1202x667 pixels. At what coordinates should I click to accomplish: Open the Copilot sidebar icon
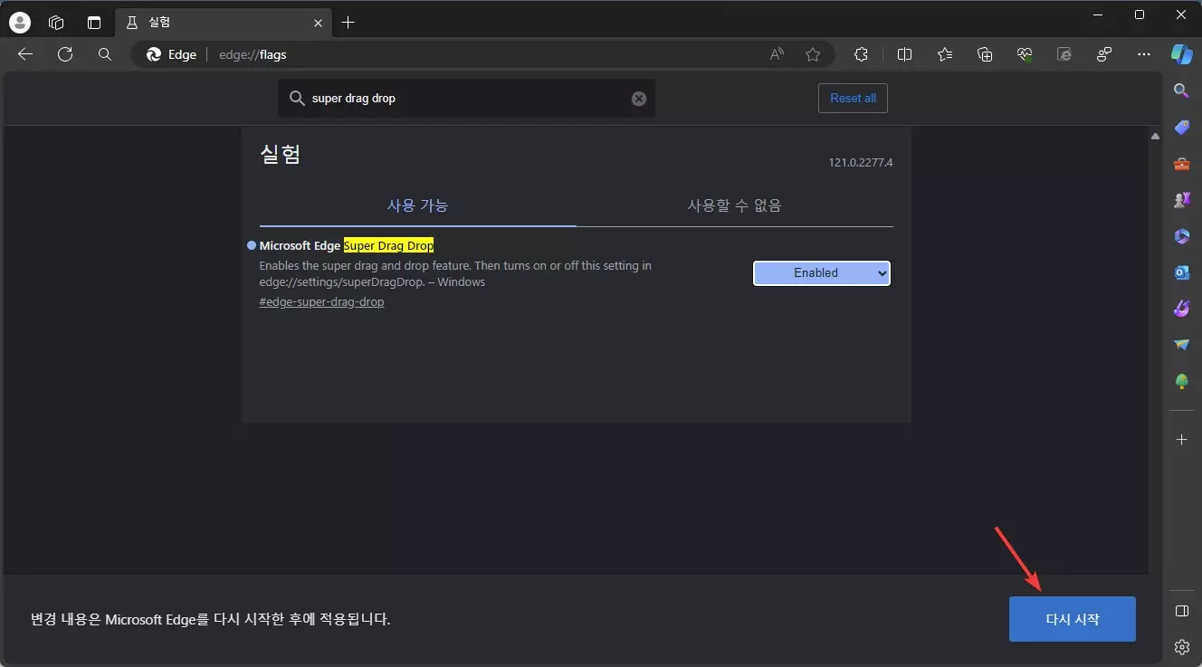(x=1181, y=54)
